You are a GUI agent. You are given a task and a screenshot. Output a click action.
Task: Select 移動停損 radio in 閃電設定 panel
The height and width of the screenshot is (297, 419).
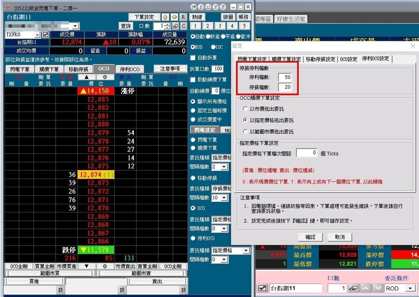[193, 178]
